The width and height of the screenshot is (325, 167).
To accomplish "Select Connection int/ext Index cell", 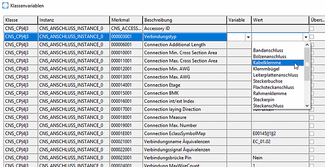I will pyautogui.click(x=185, y=102).
